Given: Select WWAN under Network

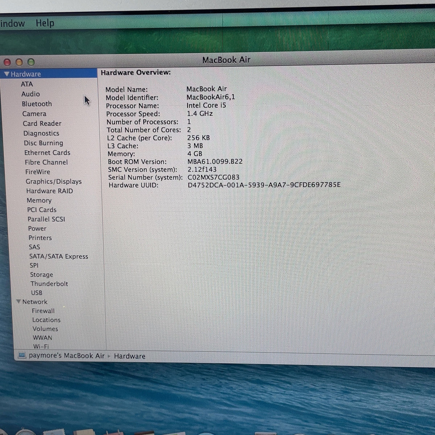Looking at the screenshot, I should [x=42, y=337].
